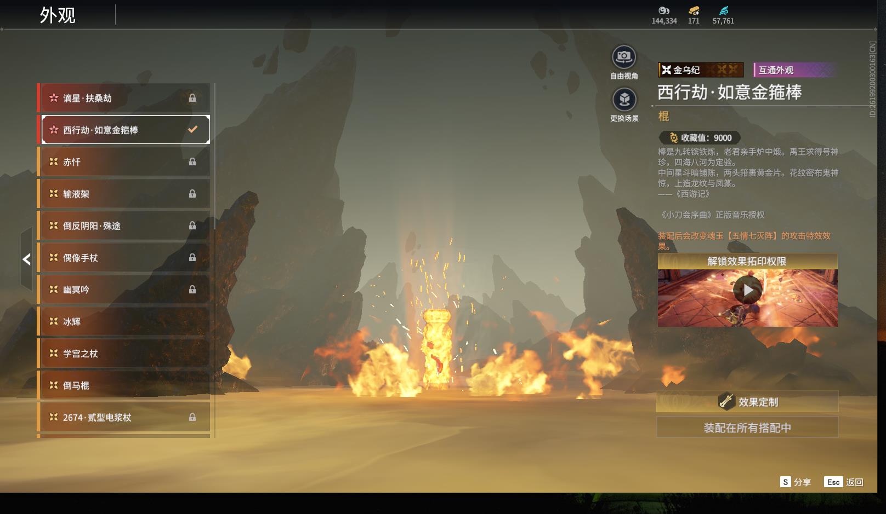The height and width of the screenshot is (514, 886).
Task: Click Esc 返回 to go back
Action: [x=843, y=482]
